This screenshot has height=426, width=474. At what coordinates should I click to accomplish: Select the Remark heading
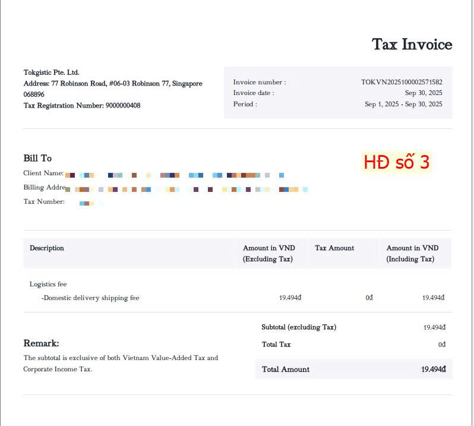point(41,343)
